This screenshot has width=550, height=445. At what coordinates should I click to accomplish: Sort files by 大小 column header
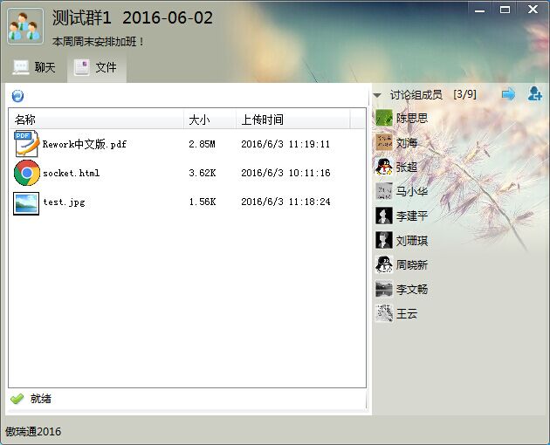[210, 120]
